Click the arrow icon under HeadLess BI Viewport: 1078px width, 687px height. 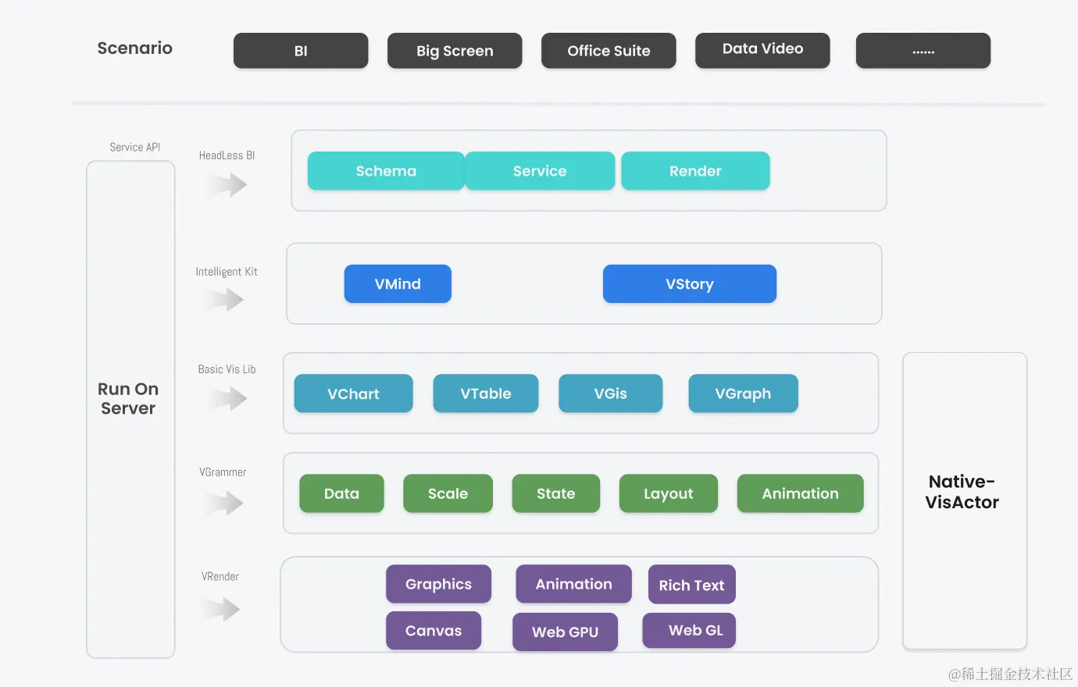(x=227, y=185)
